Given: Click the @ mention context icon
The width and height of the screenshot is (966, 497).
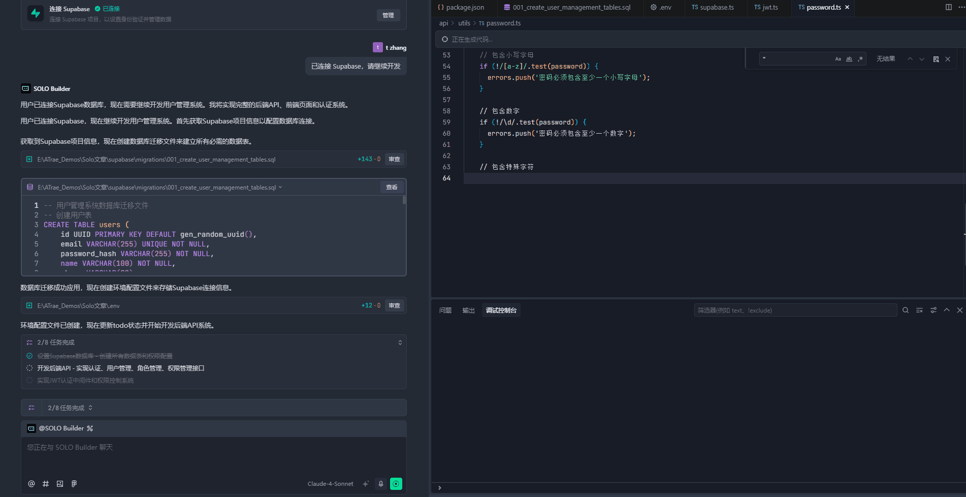Looking at the screenshot, I should tap(31, 484).
